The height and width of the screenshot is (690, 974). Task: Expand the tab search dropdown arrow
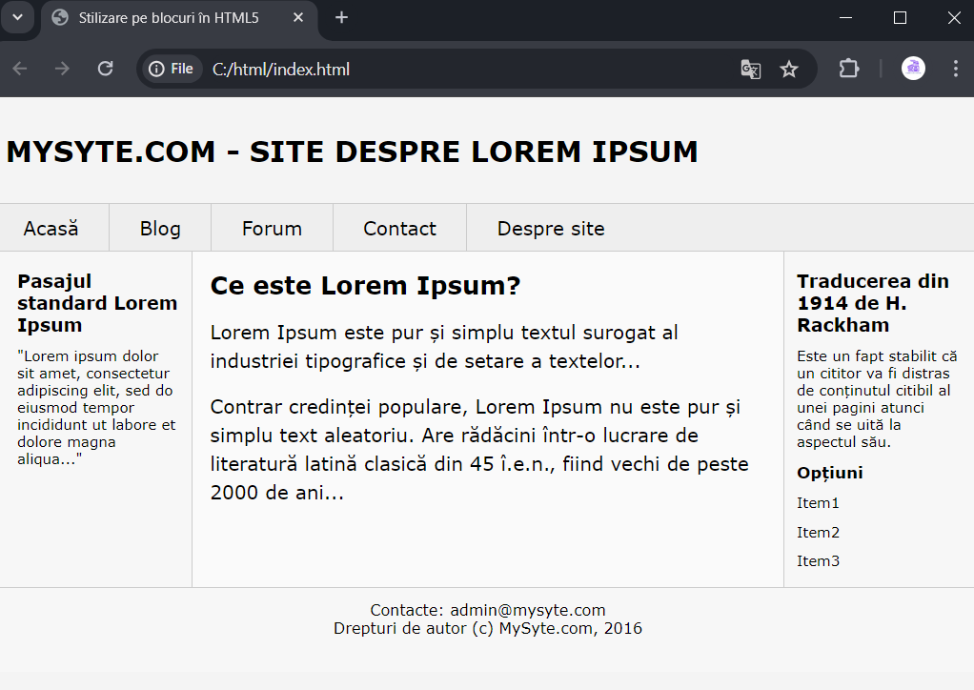17,17
